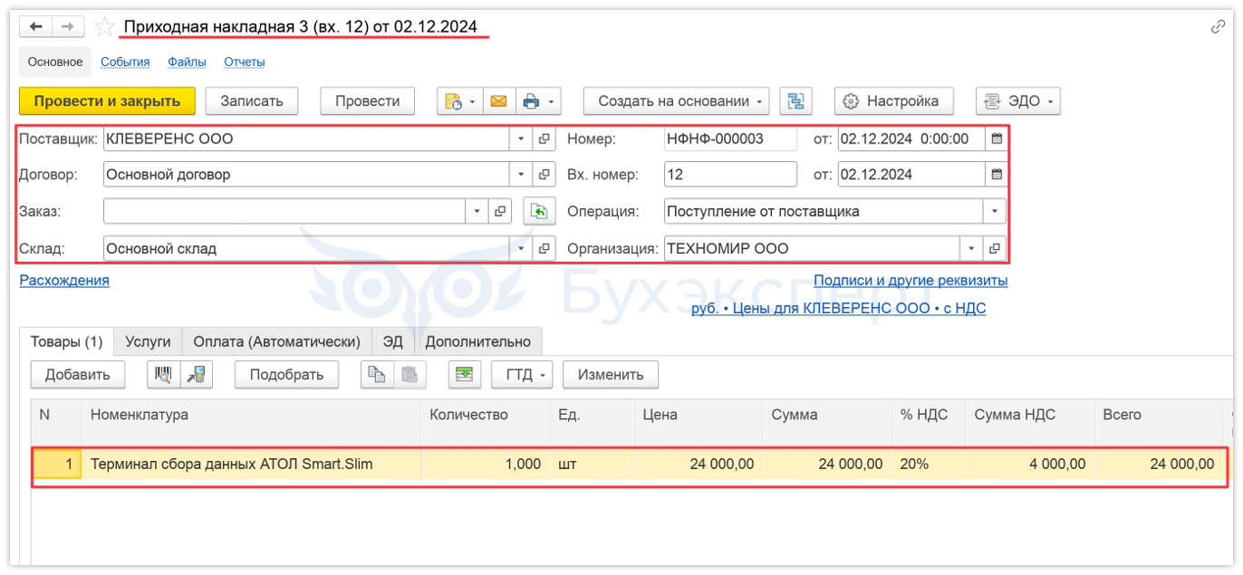The width and height of the screenshot is (1243, 575).
Task: Go back with the left arrow button
Action: tap(36, 26)
